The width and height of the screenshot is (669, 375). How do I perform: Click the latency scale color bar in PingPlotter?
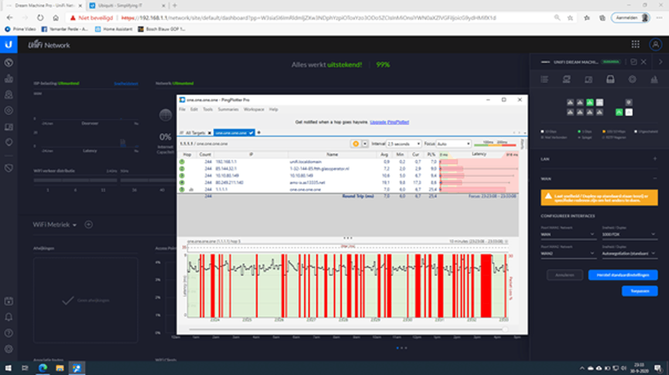(x=495, y=144)
